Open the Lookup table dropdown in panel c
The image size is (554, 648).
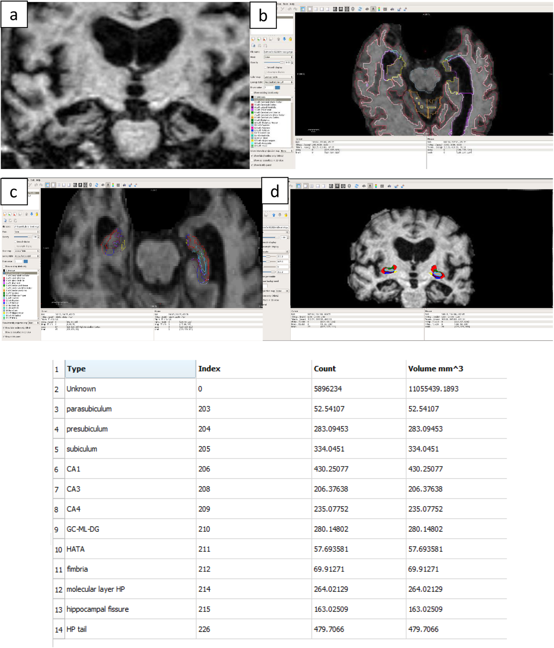pyautogui.click(x=26, y=256)
